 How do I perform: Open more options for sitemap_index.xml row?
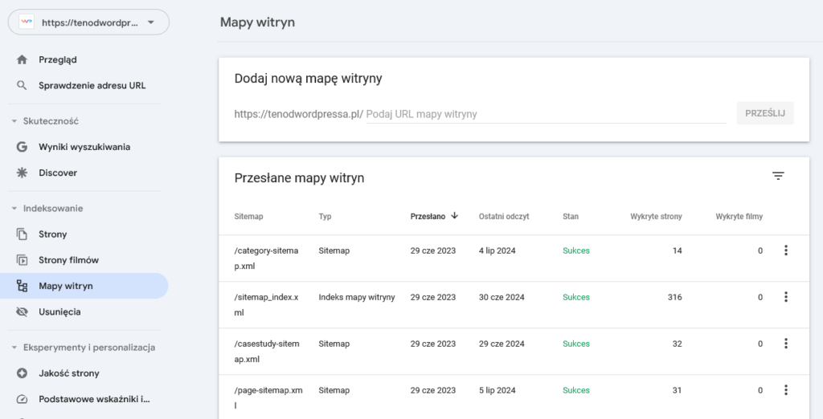(786, 297)
